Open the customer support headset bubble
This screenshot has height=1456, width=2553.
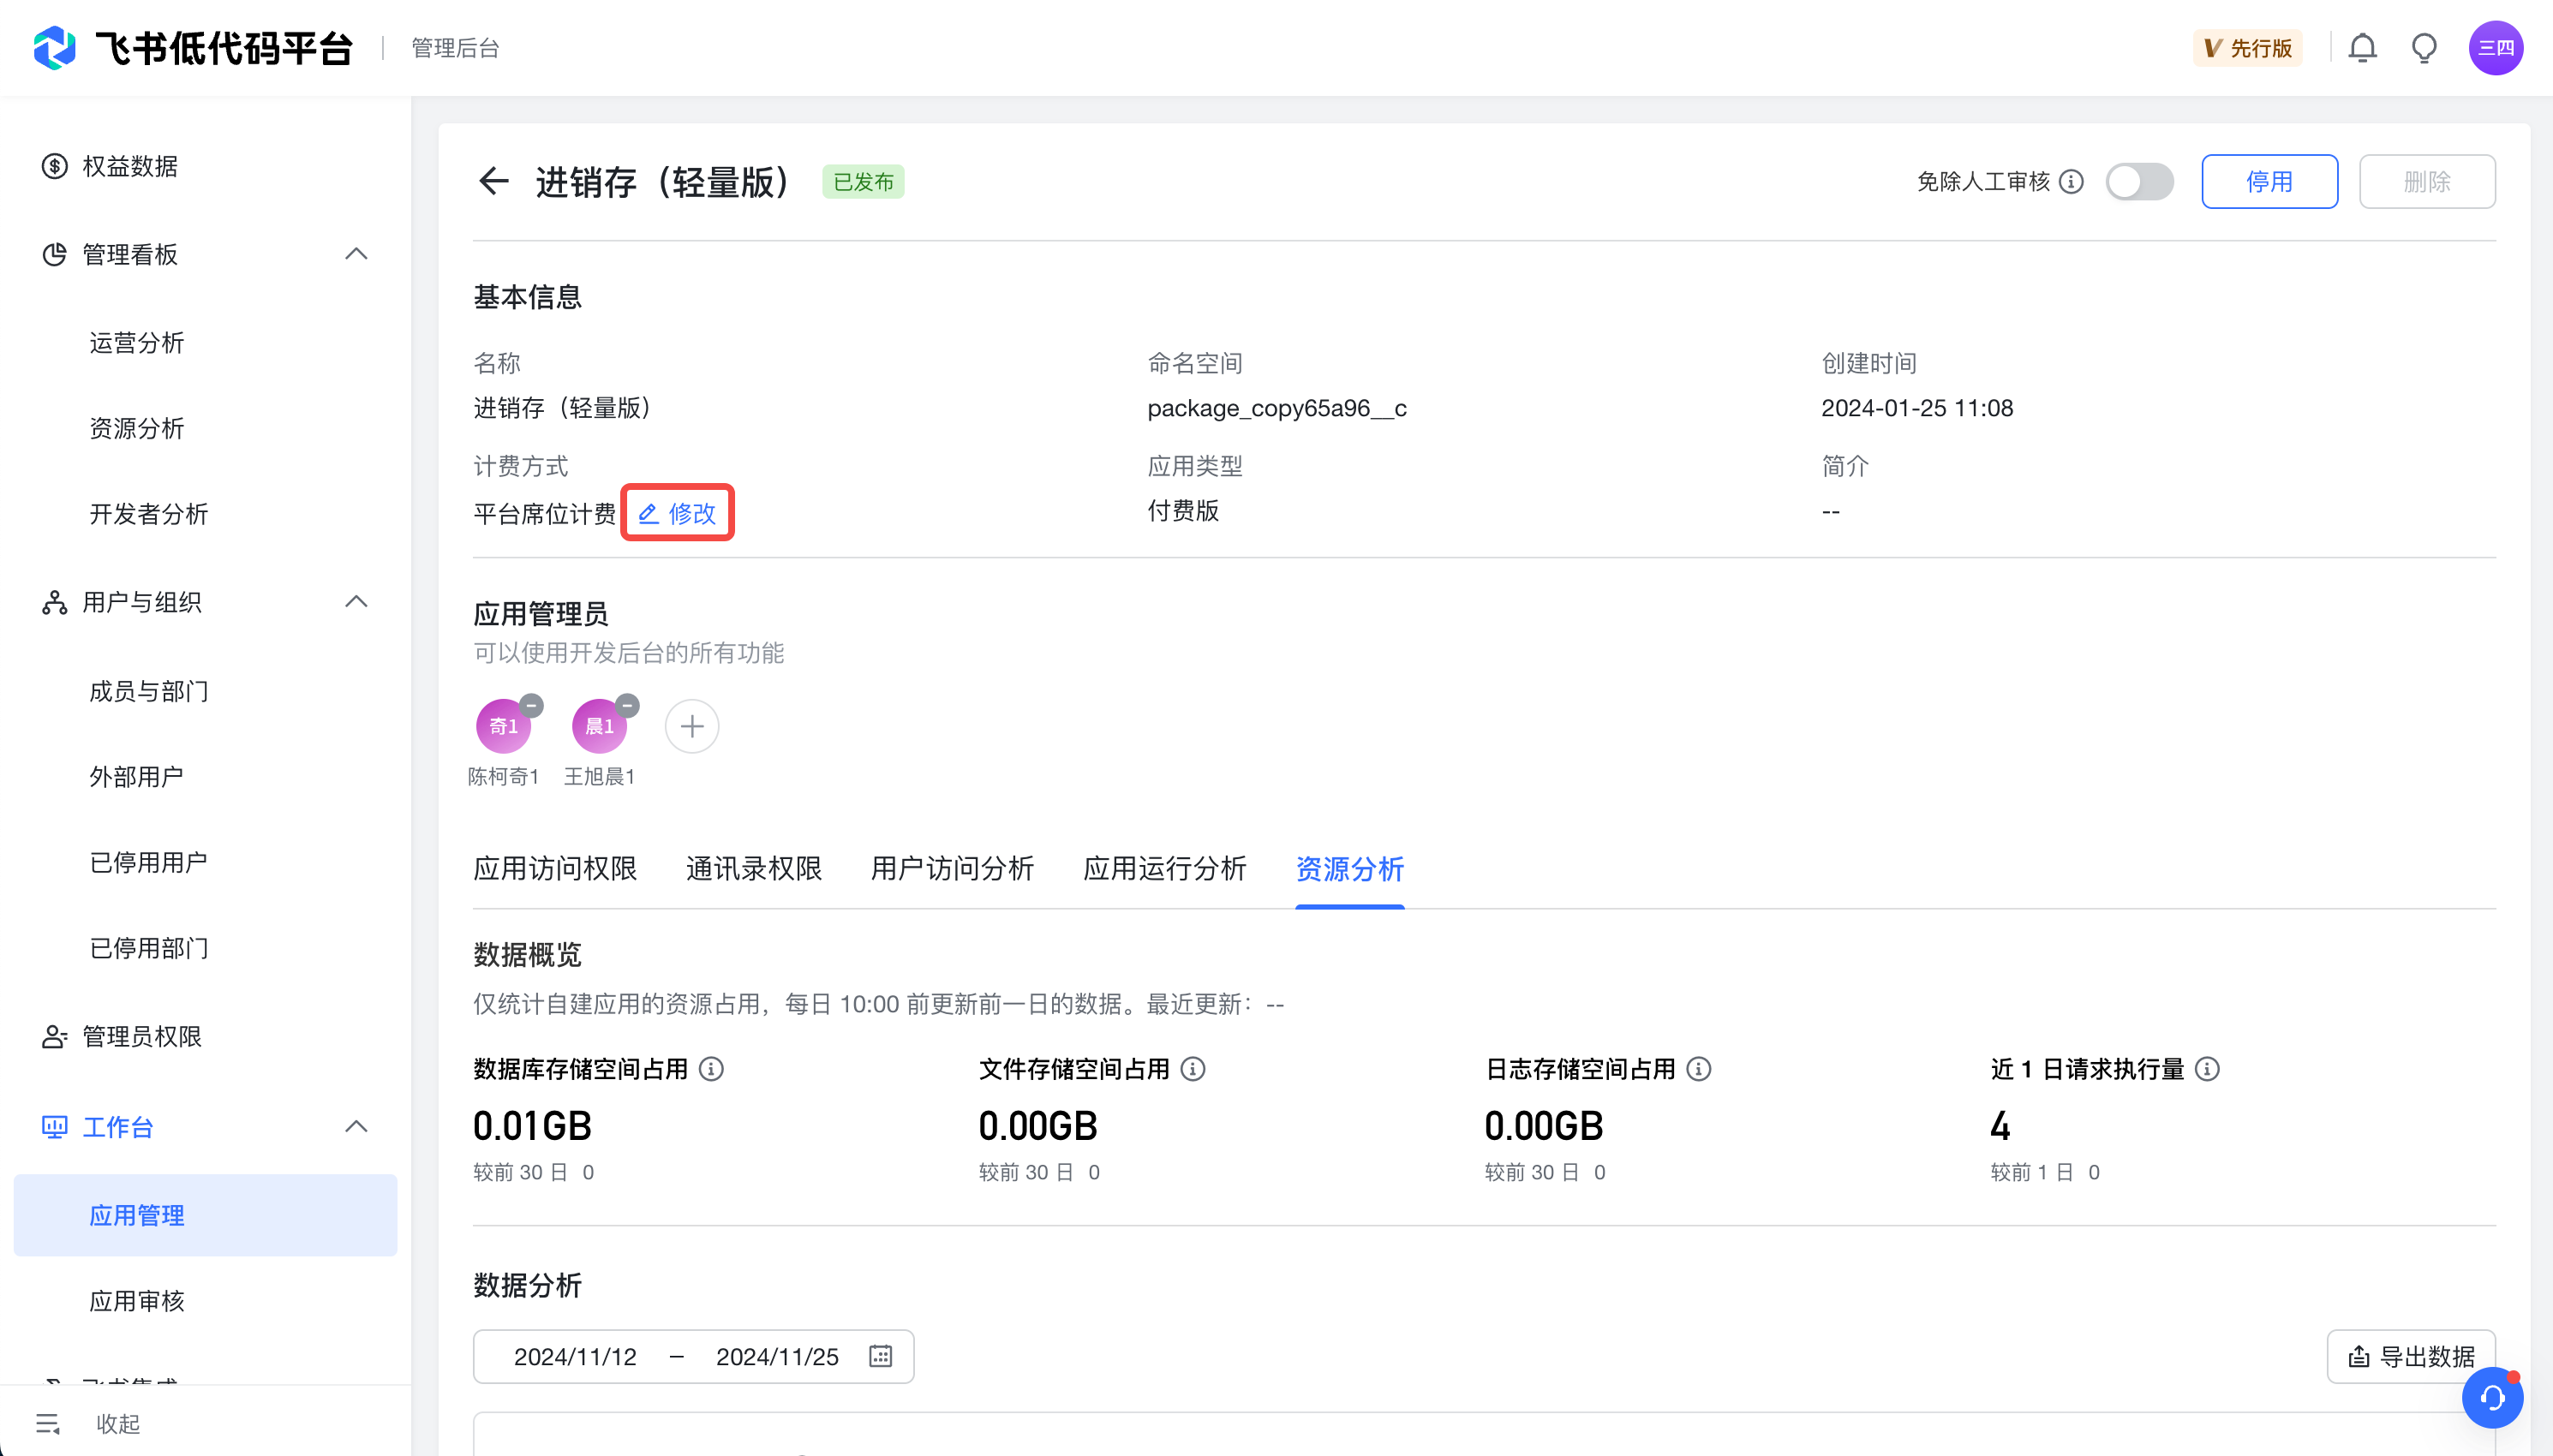click(x=2491, y=1398)
